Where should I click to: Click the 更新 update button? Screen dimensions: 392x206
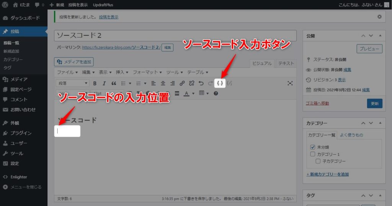tap(374, 103)
